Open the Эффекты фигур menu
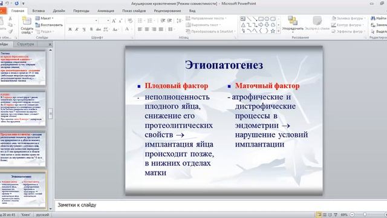Image resolution: width=387 pixels, height=218 pixels. (x=348, y=31)
